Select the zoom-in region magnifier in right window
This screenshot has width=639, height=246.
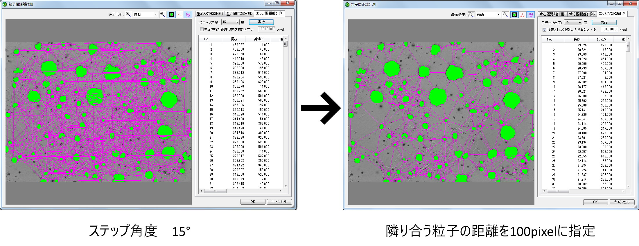471,15
